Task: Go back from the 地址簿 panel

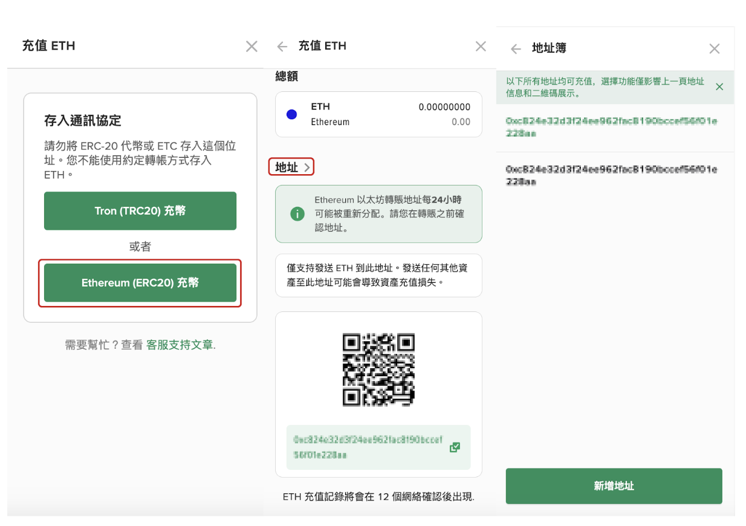Action: coord(516,49)
